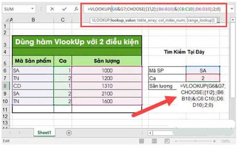Open Insert Function fx dialog

click(76, 9)
